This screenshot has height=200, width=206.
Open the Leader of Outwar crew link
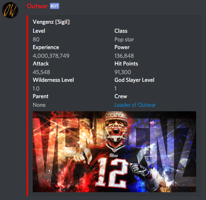pyautogui.click(x=135, y=105)
